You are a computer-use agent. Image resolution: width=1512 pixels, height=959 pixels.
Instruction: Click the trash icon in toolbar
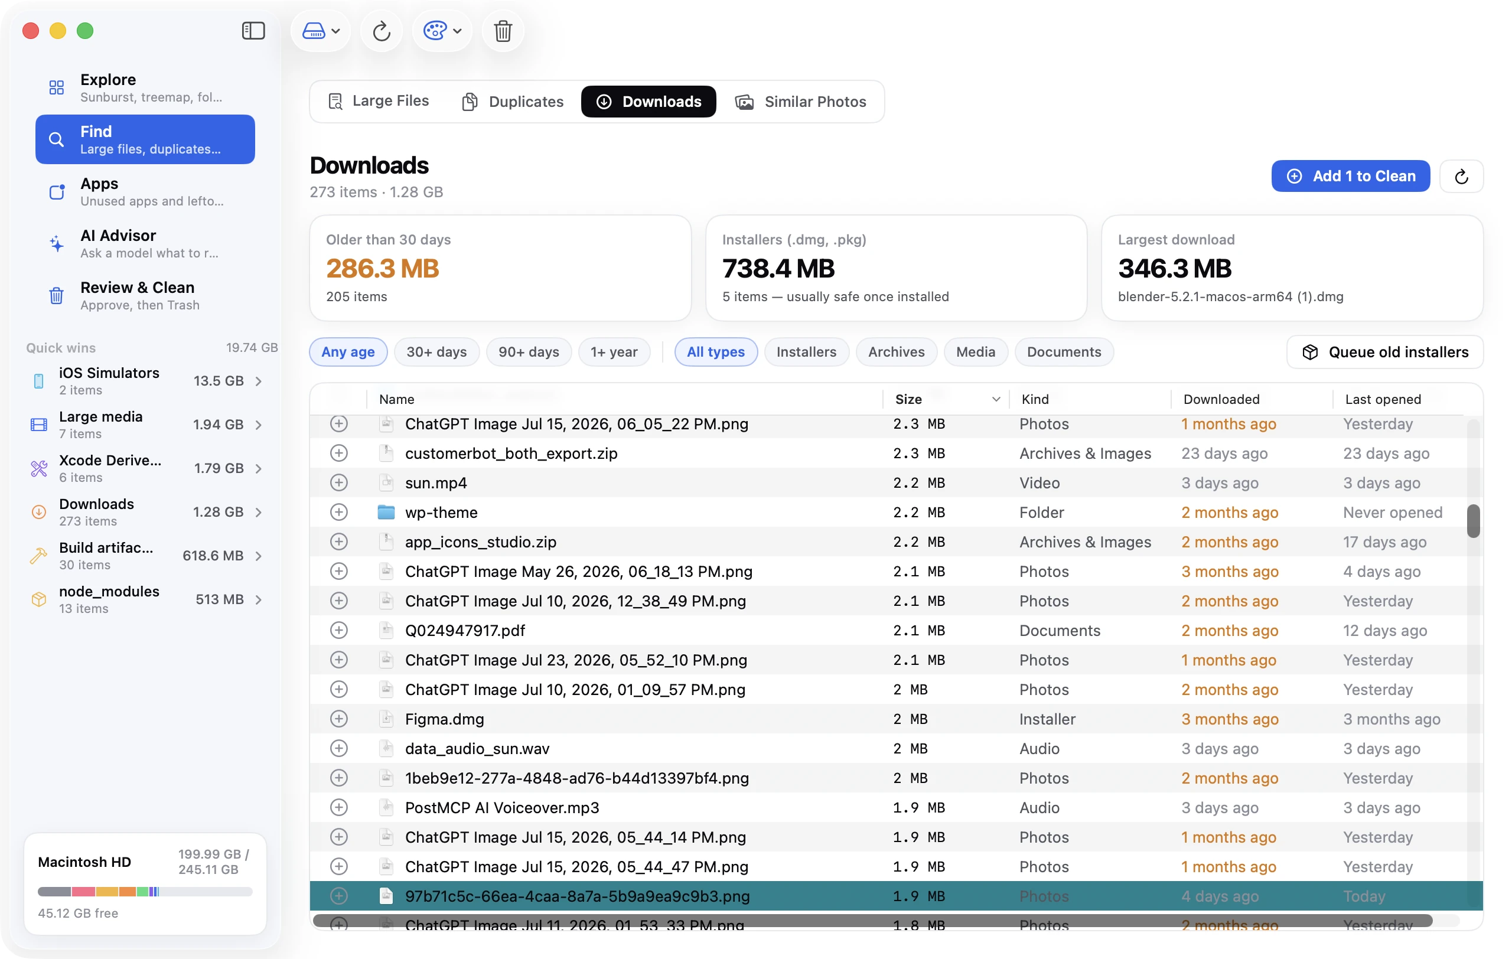click(x=502, y=31)
